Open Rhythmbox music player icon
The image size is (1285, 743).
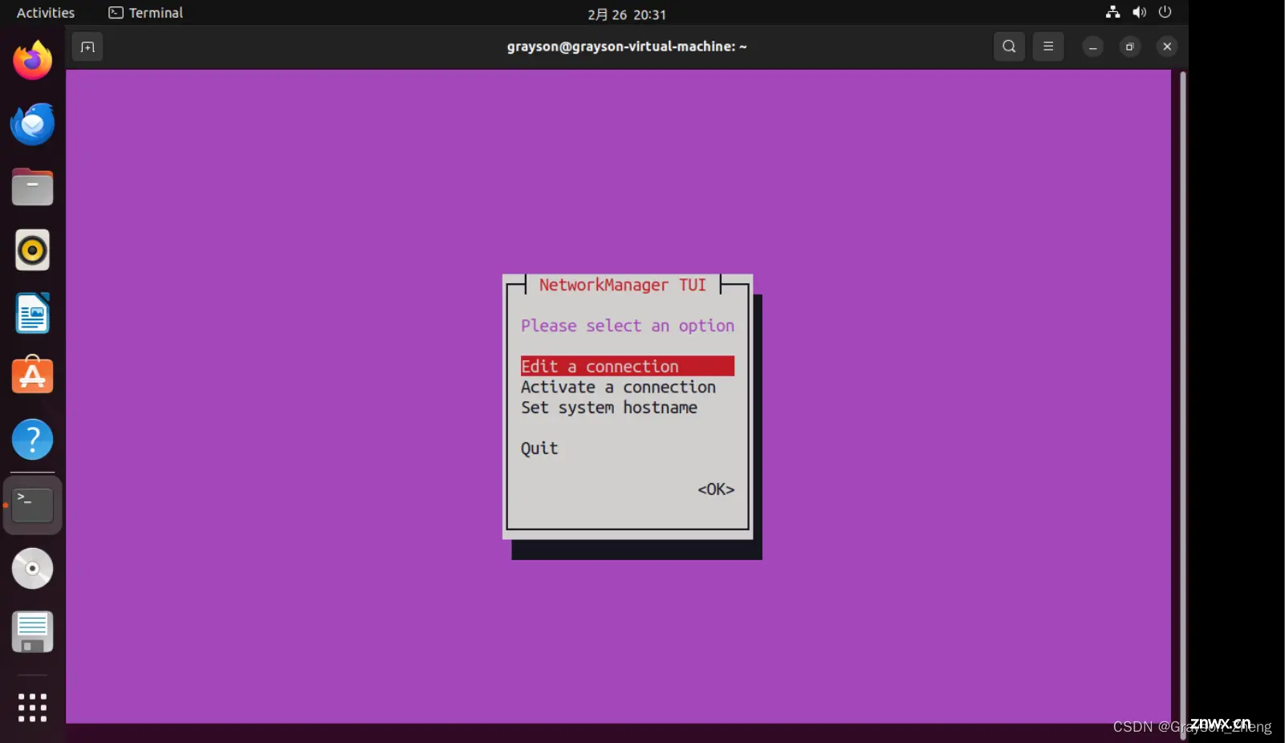click(x=32, y=250)
